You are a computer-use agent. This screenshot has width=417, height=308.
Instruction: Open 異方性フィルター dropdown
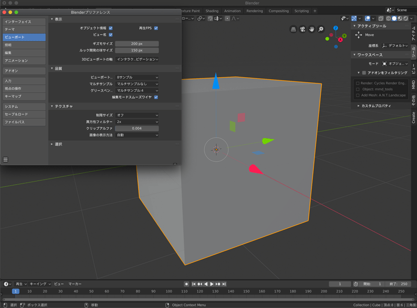pos(137,122)
